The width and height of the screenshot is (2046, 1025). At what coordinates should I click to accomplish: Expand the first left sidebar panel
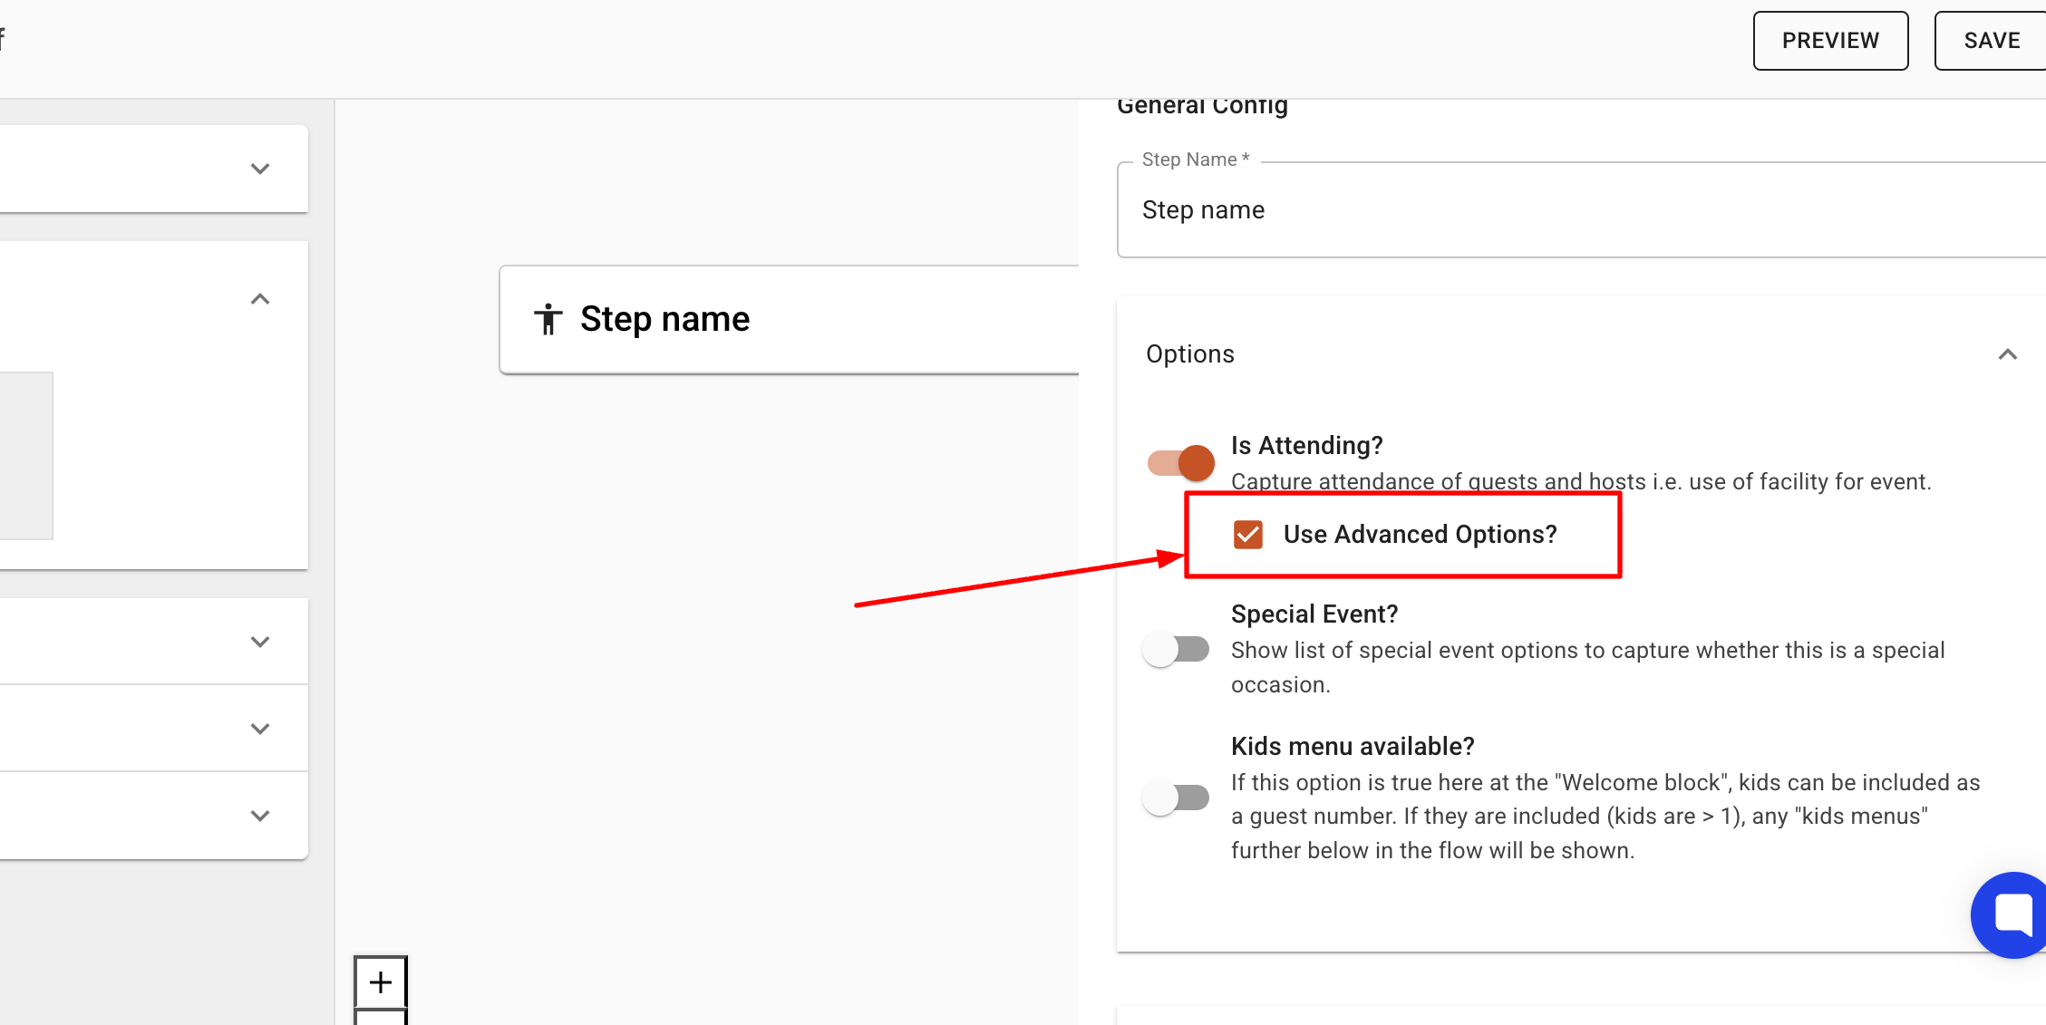coord(260,169)
